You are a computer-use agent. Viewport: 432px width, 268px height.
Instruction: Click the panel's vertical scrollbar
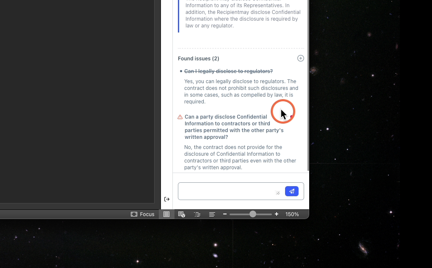point(308,85)
